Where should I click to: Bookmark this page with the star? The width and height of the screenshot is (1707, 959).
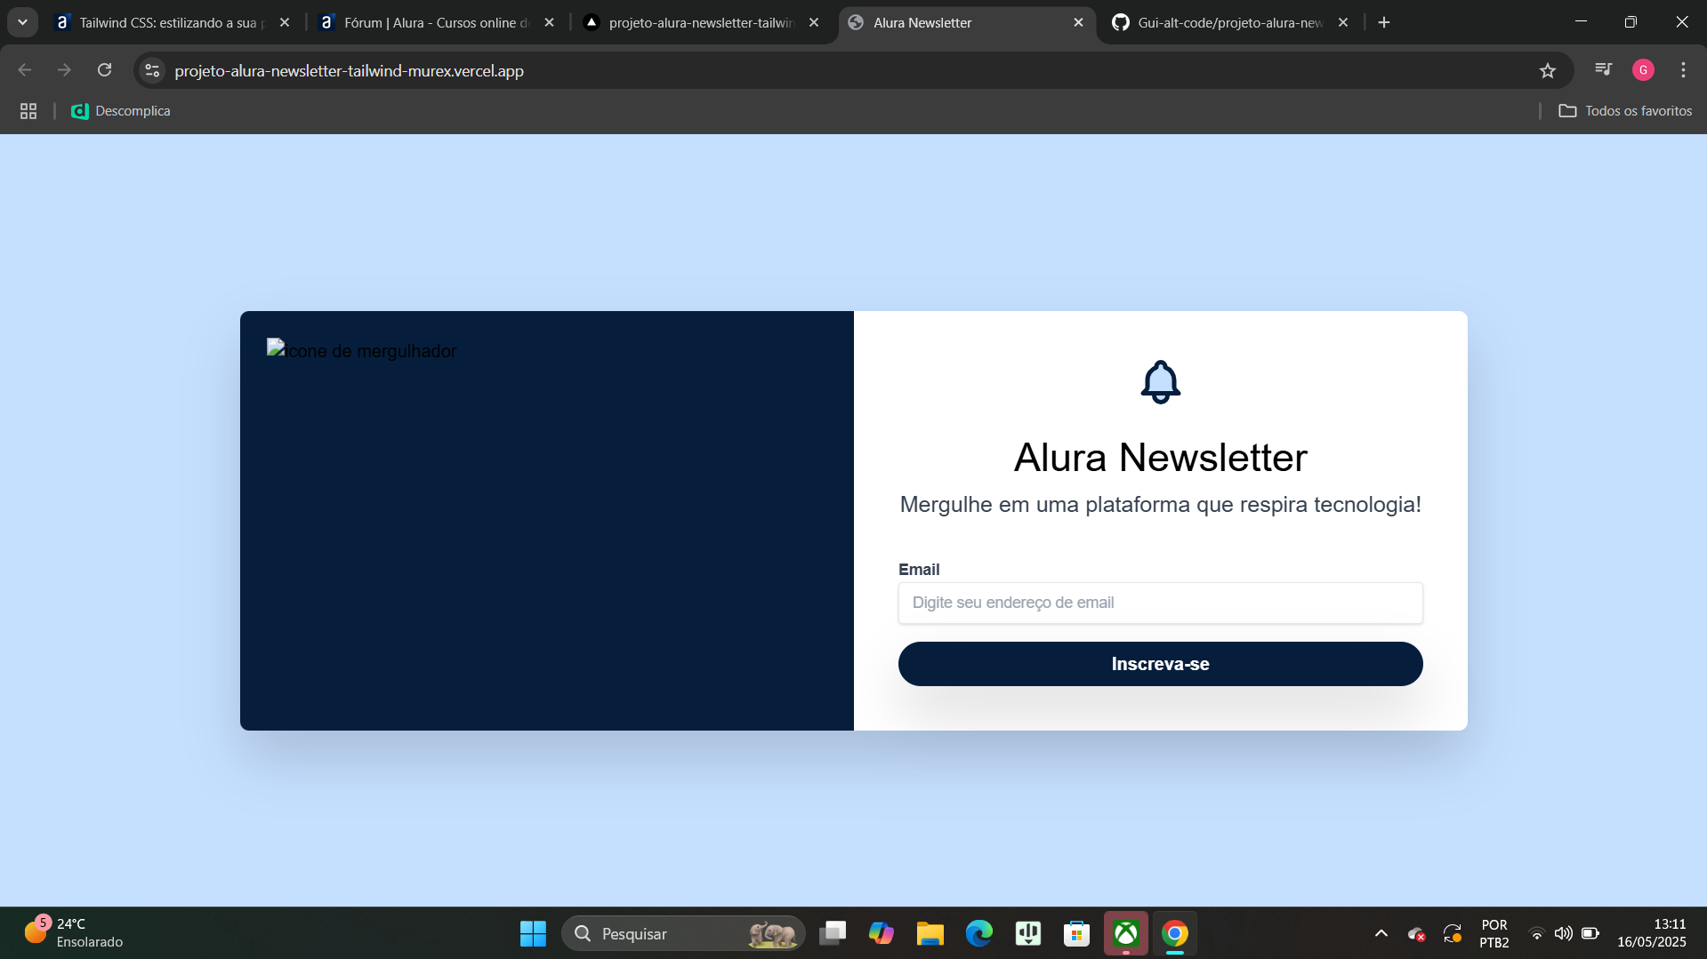point(1548,70)
